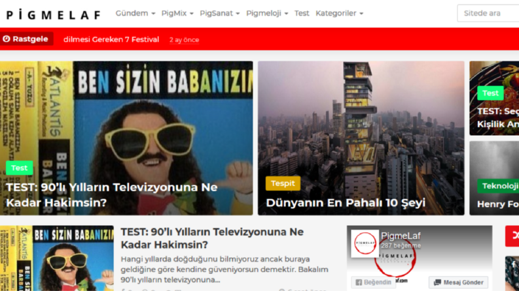Expand the Gündem dropdown menu
This screenshot has height=291, width=519.
click(x=135, y=13)
